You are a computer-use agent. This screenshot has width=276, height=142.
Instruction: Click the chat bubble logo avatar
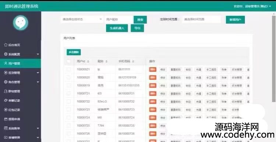coord(21,23)
